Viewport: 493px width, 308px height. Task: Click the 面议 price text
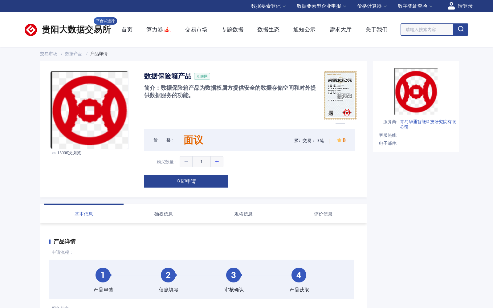[193, 140]
